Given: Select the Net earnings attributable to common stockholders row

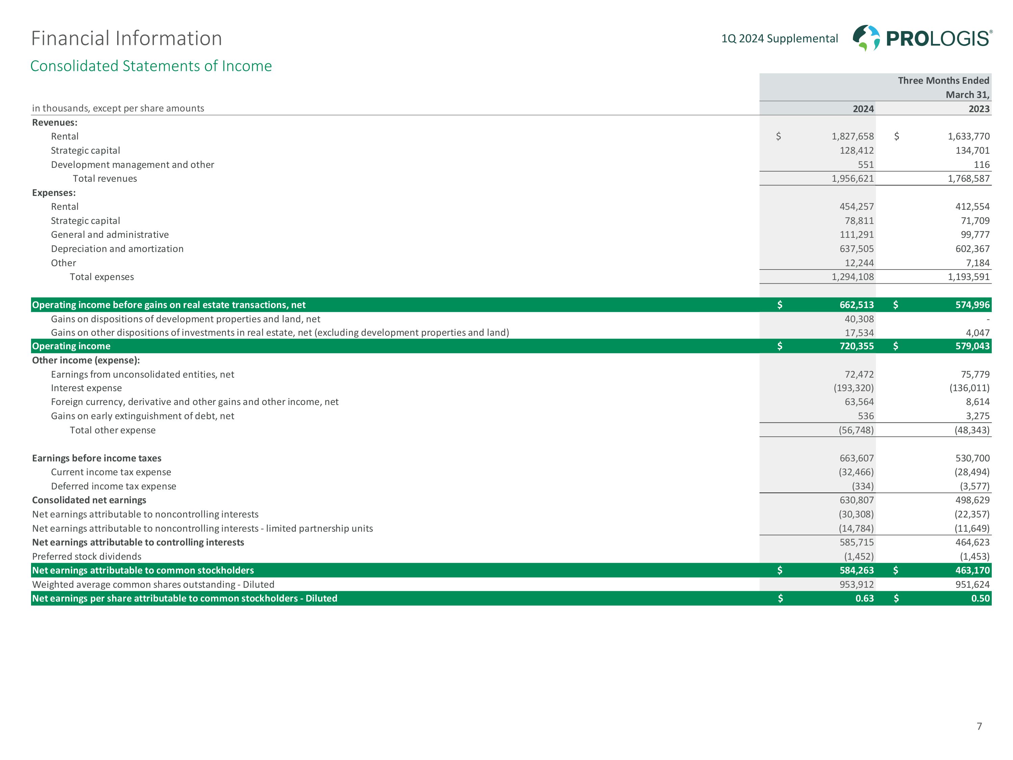Looking at the screenshot, I should [143, 571].
